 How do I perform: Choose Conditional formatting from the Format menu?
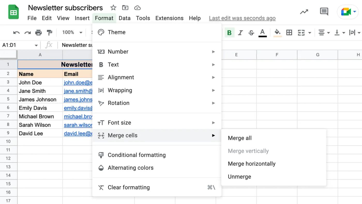[x=137, y=155]
